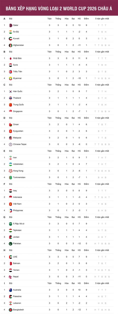Select the Iraq row in group F
The width and height of the screenshot is (118, 314).
pos(59,191)
